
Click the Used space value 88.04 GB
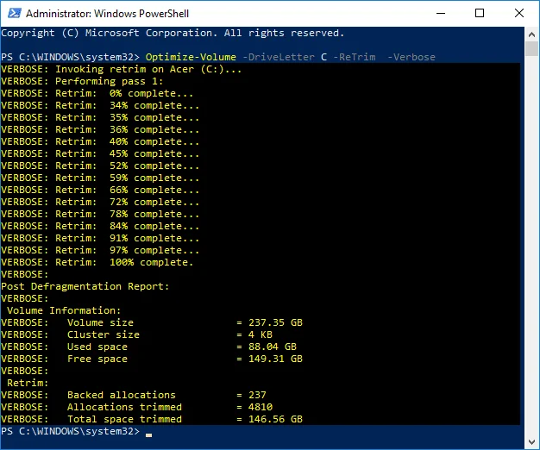click(273, 347)
